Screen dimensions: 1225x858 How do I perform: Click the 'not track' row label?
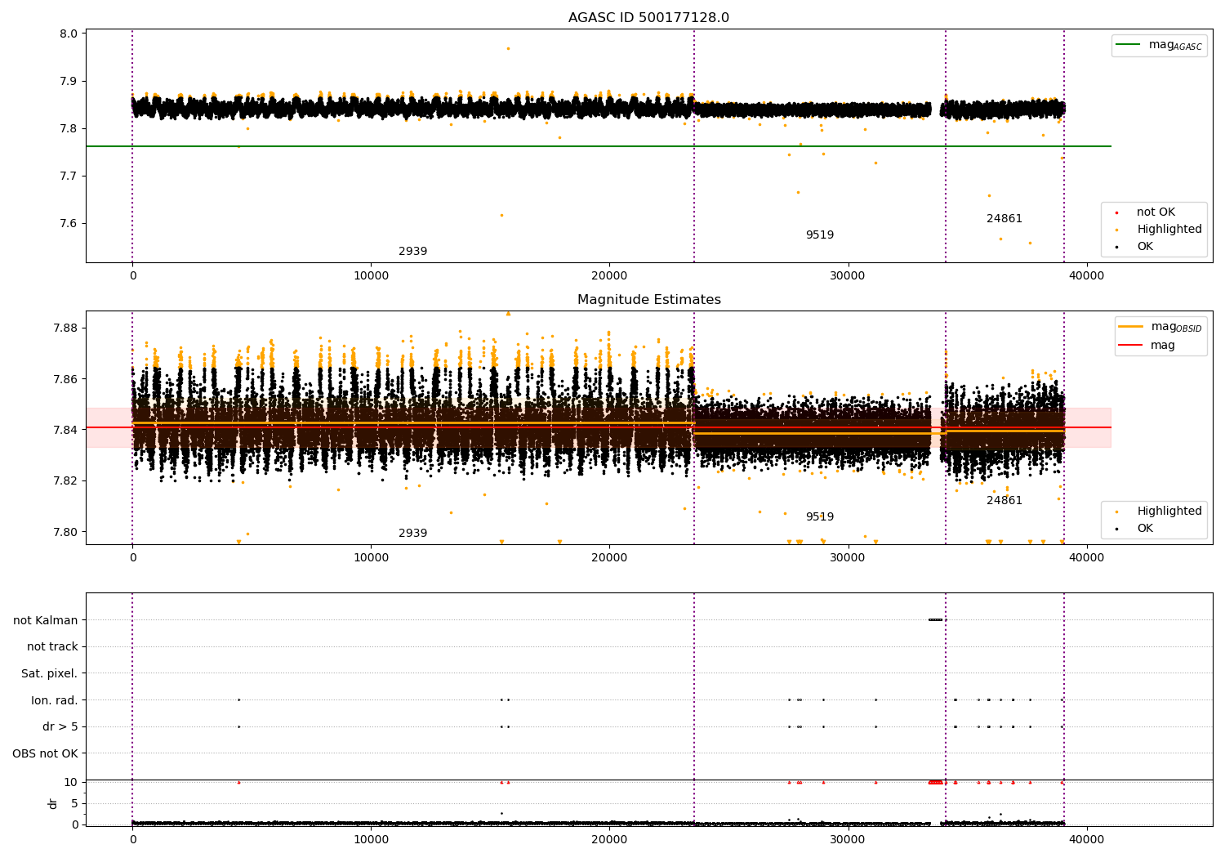[52, 647]
